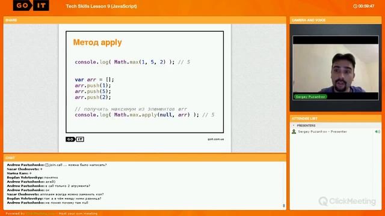This screenshot has width=385, height=216.
Task: Click the 'call только 2 аргумента?' chat message
Action: [x=48, y=186]
